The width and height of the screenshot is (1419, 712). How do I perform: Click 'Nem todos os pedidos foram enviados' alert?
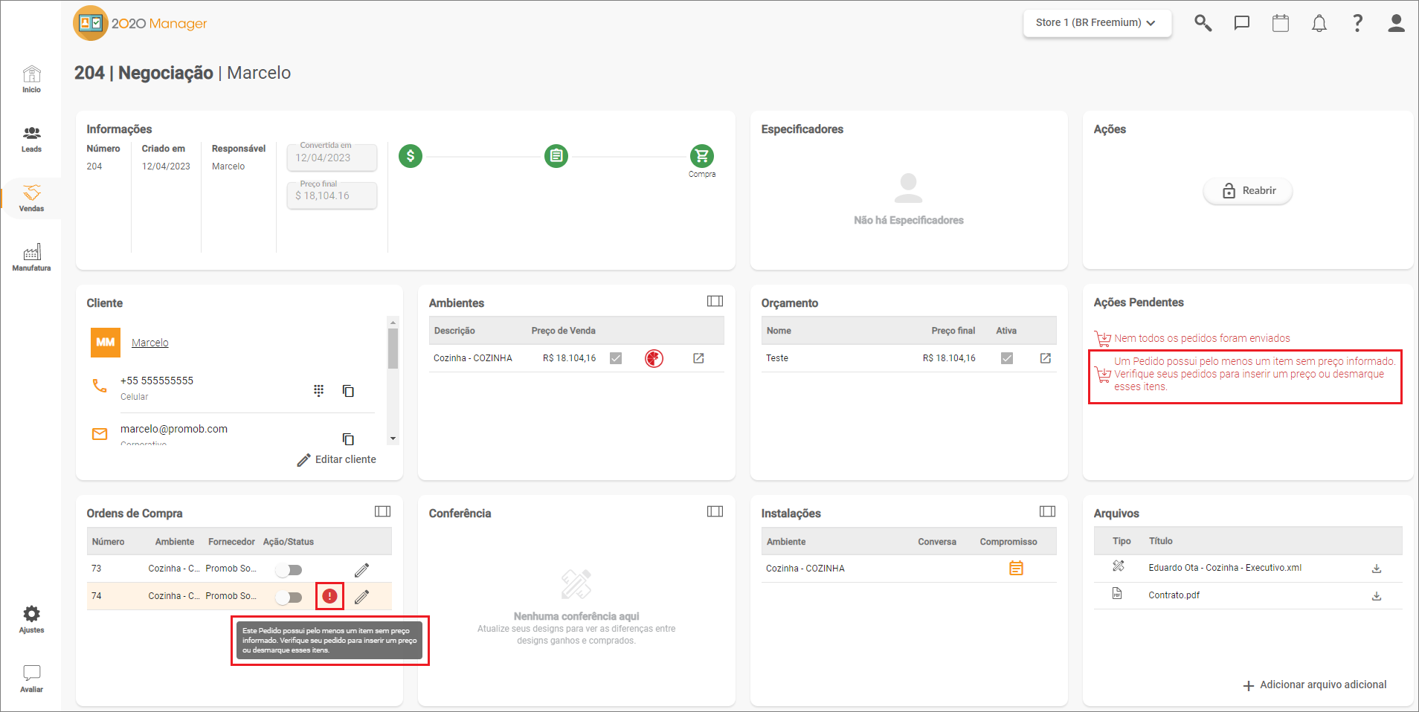(x=1192, y=338)
